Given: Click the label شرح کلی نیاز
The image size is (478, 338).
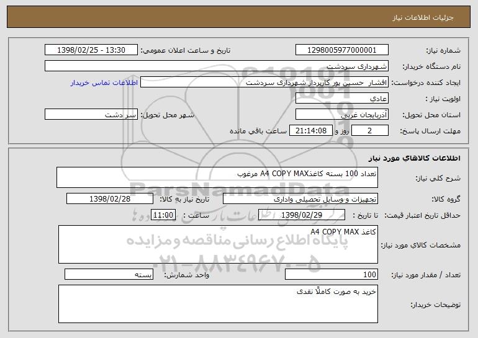Looking at the screenshot, I should tap(438, 178).
